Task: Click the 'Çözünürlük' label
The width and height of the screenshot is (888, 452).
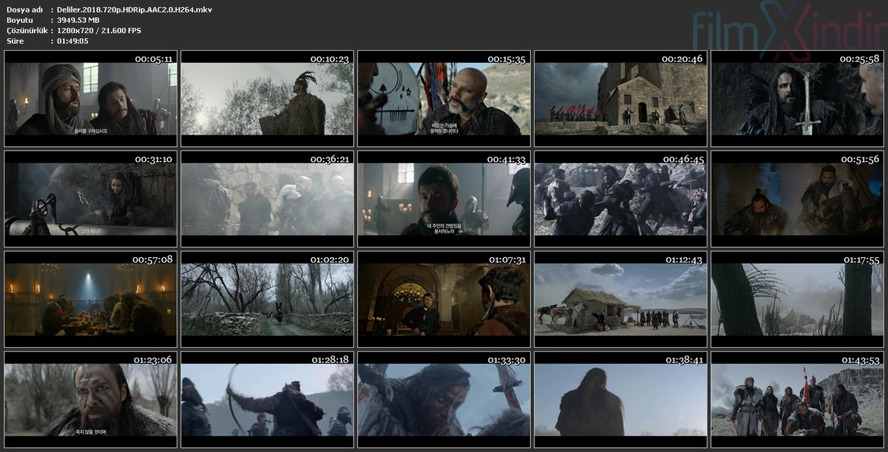Action: (26, 31)
